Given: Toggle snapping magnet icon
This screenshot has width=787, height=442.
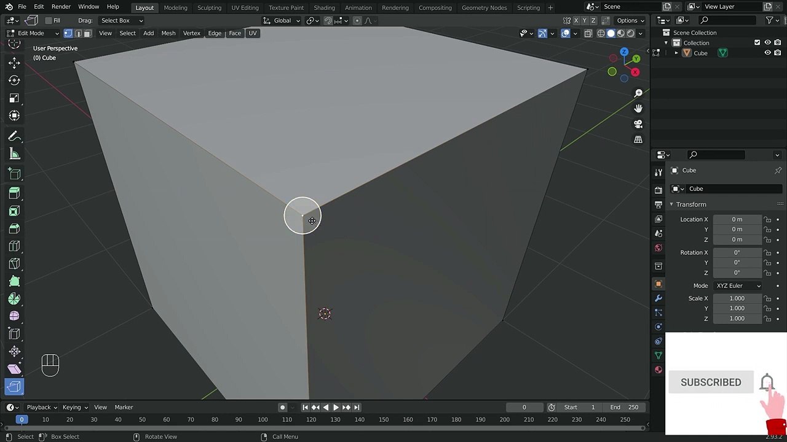Looking at the screenshot, I should click(x=328, y=20).
